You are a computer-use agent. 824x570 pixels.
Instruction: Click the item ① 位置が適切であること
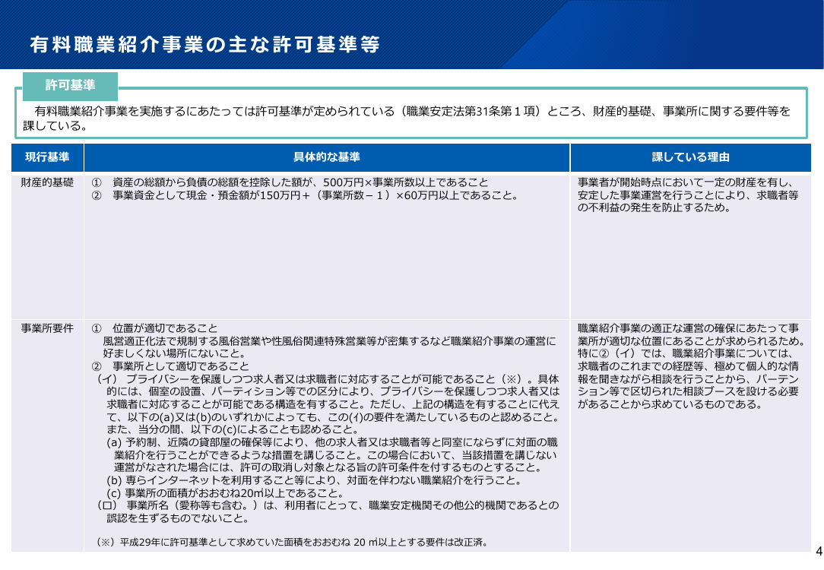pos(154,328)
